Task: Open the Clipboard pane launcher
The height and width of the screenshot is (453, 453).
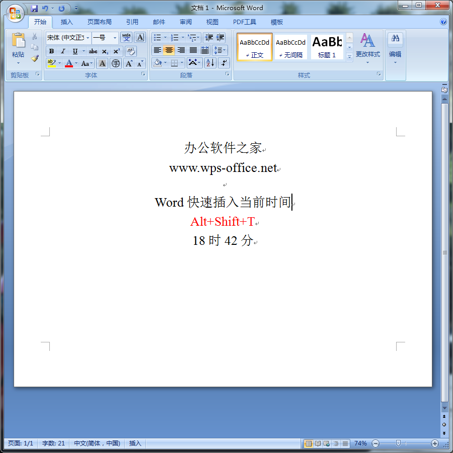Action: coord(38,74)
